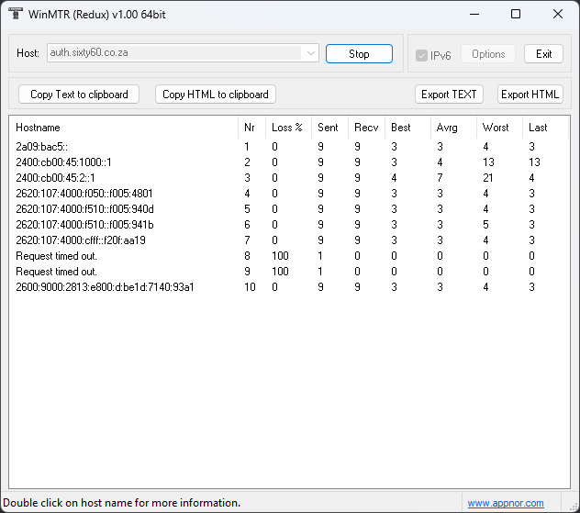
Task: Stop the running trace
Action: [x=359, y=53]
